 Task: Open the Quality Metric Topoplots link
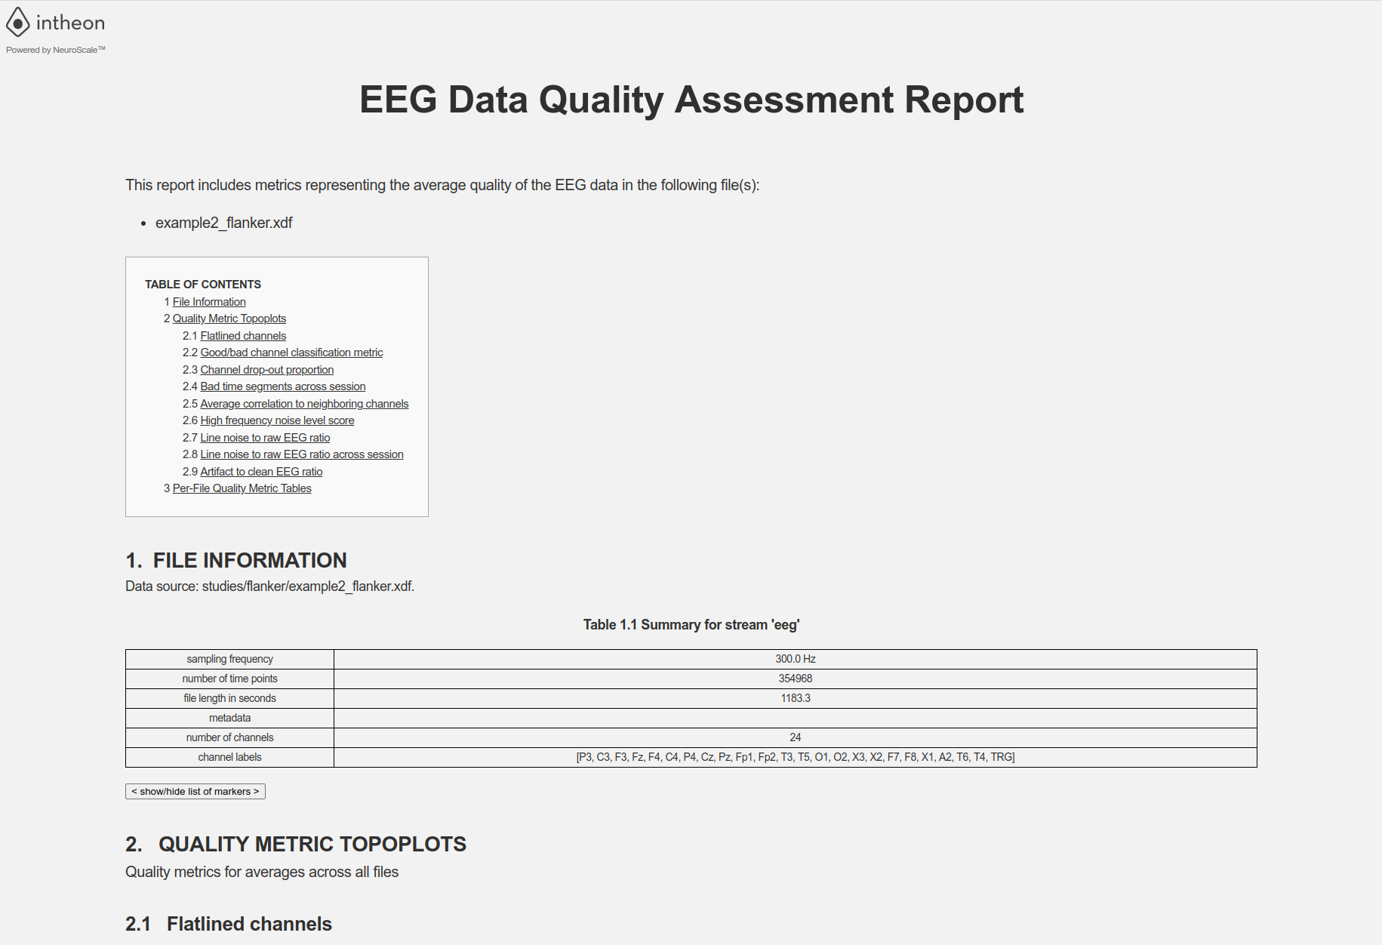229,319
